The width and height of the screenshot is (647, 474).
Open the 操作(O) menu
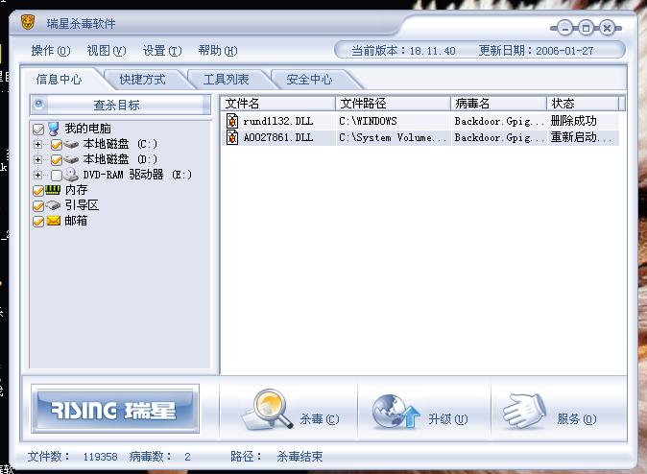click(x=51, y=51)
